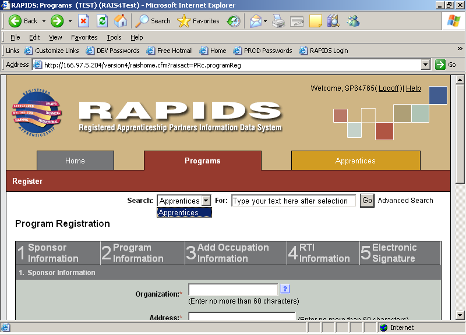Go to step 5 Electronic Signature

tap(400, 253)
